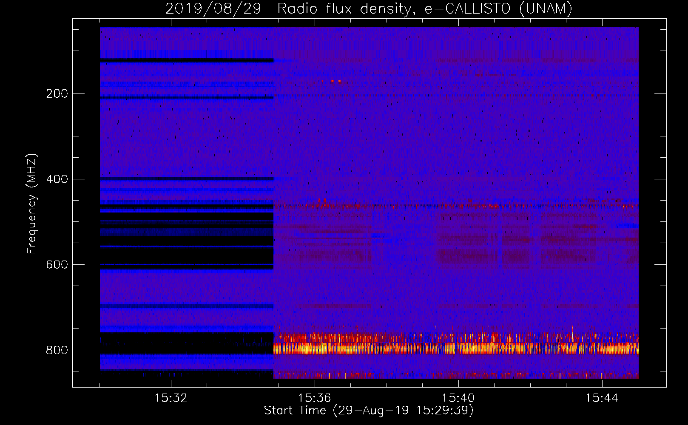This screenshot has width=688, height=425.
Task: Pick the 200 frequency tick label
Action: tap(57, 93)
